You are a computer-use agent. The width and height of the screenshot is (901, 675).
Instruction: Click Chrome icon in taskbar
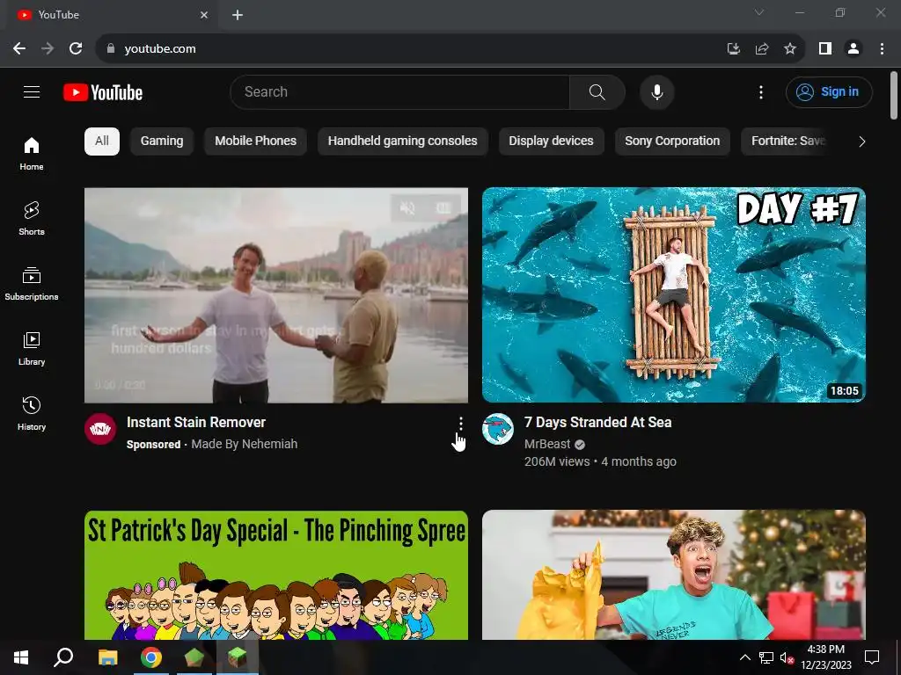[151, 657]
